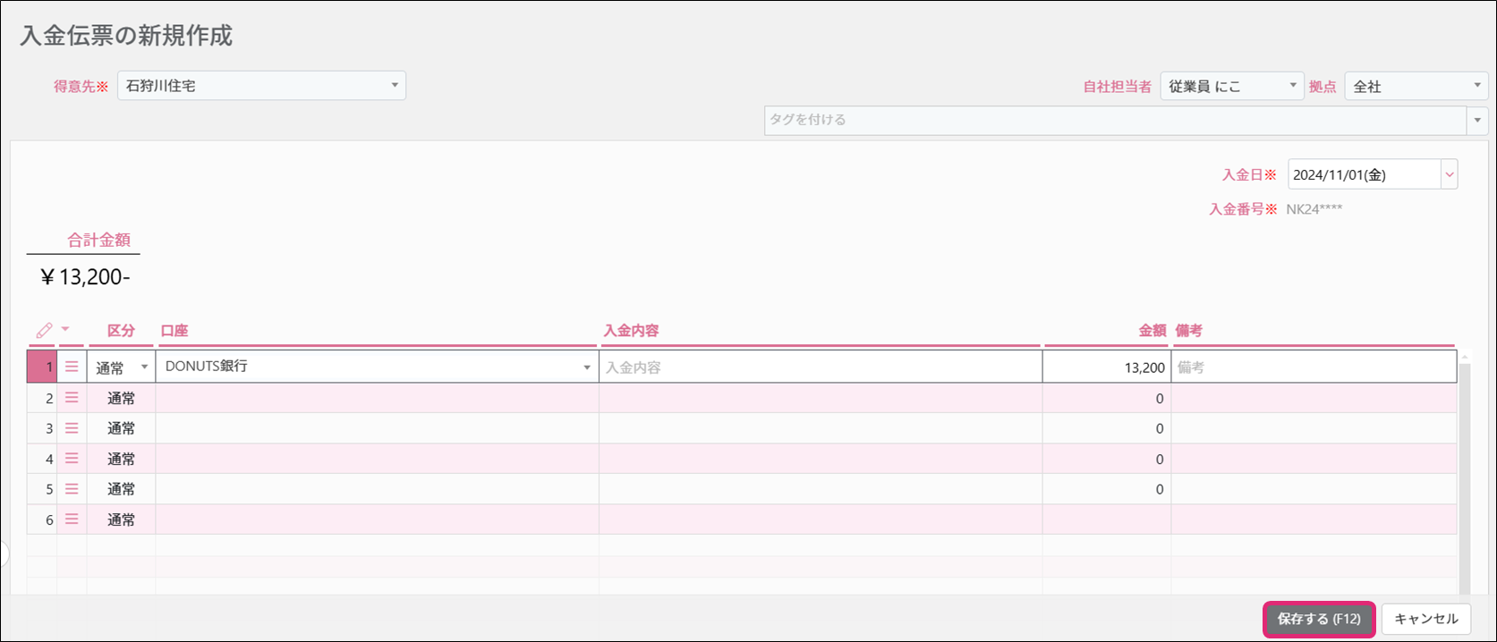Image resolution: width=1497 pixels, height=642 pixels.
Task: Save the voucher with 保存する (F12)
Action: [x=1319, y=619]
